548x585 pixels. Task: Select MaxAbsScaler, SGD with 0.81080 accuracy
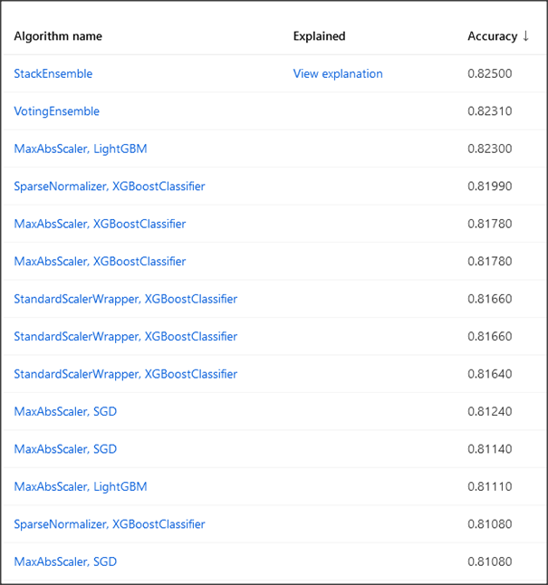tap(65, 561)
